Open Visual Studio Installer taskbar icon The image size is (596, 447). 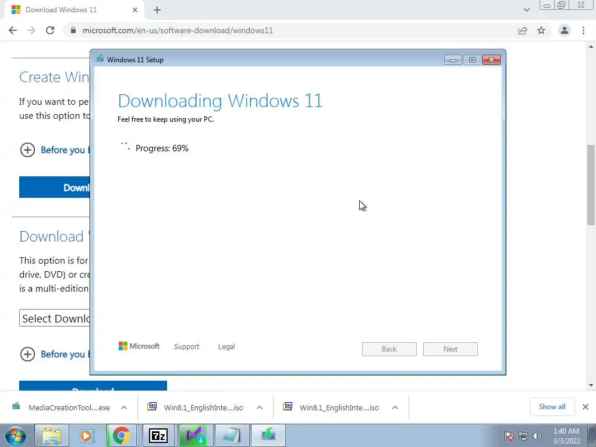[x=196, y=435]
